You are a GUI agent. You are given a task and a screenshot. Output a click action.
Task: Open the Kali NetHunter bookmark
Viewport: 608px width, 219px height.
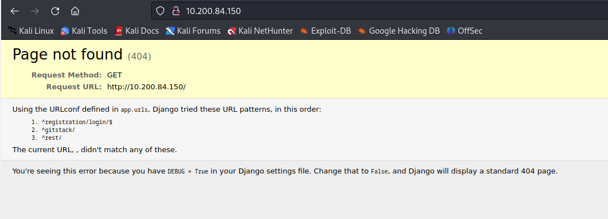point(260,31)
